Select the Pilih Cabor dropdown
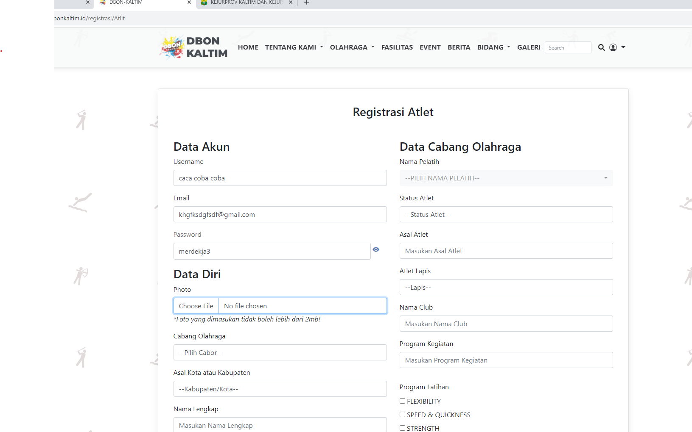This screenshot has width=692, height=432. (280, 353)
